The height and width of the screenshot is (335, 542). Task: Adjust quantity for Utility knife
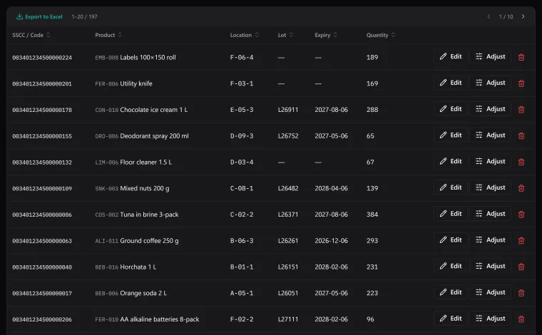click(490, 83)
